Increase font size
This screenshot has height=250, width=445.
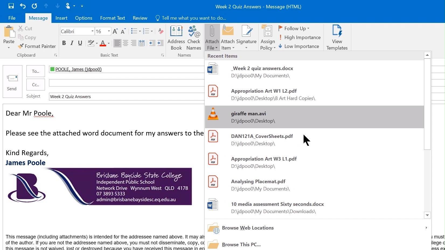(x=115, y=31)
